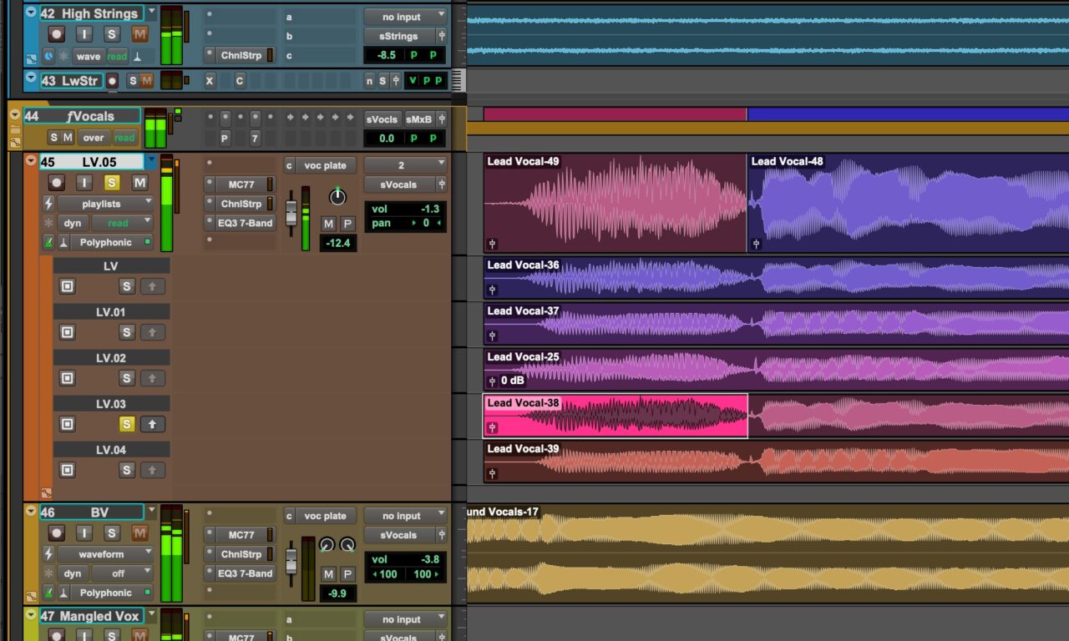The width and height of the screenshot is (1069, 641).
Task: Click record button on LwStr track
Action: pyautogui.click(x=112, y=80)
